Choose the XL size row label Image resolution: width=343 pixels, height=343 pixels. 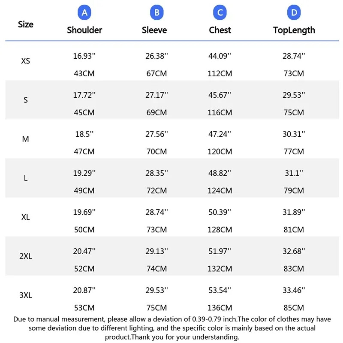pos(26,217)
